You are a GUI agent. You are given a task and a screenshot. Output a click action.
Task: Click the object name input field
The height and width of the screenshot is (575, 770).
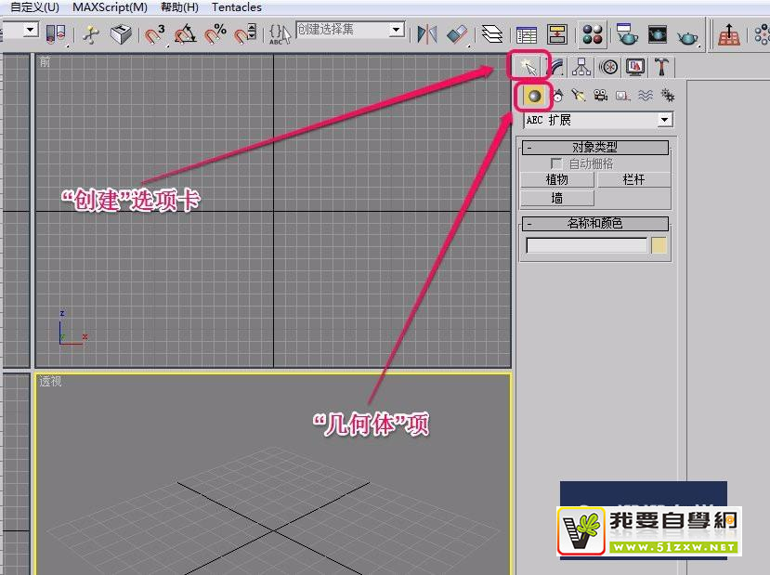pos(585,244)
